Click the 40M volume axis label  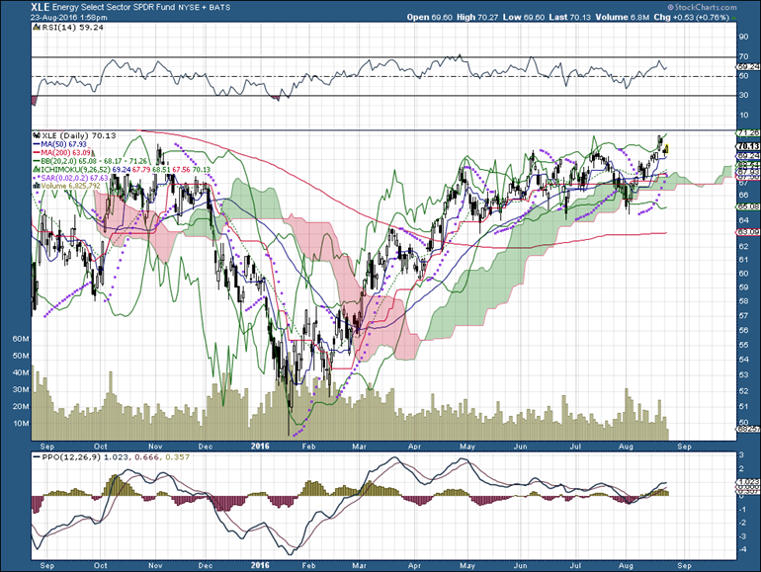click(x=21, y=372)
